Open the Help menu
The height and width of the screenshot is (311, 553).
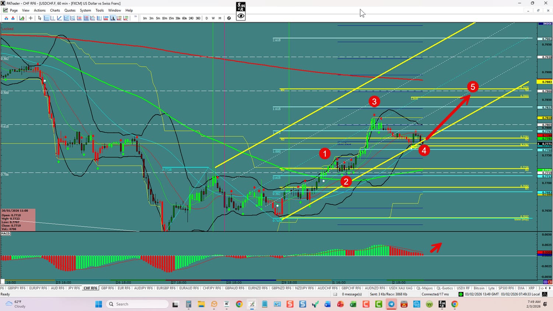[129, 10]
